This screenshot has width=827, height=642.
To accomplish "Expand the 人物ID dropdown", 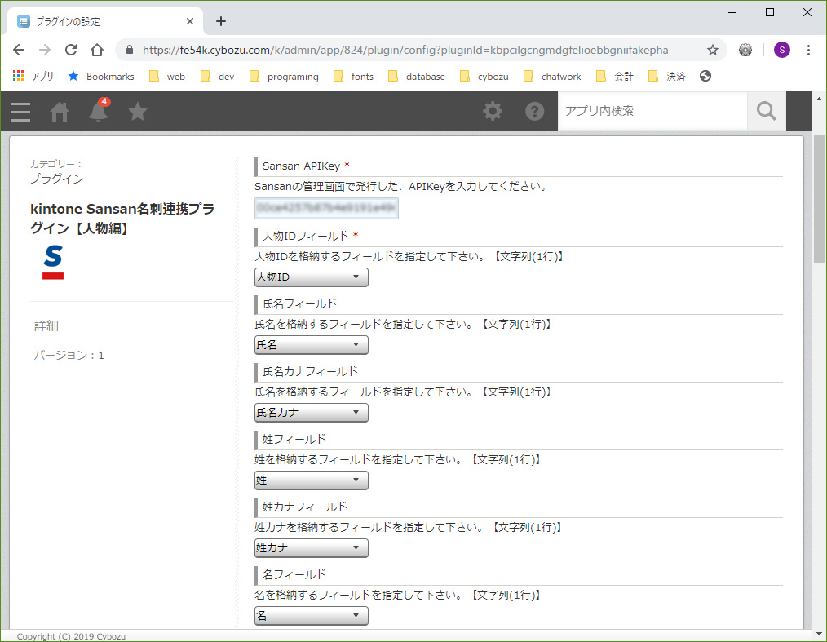I will click(312, 277).
